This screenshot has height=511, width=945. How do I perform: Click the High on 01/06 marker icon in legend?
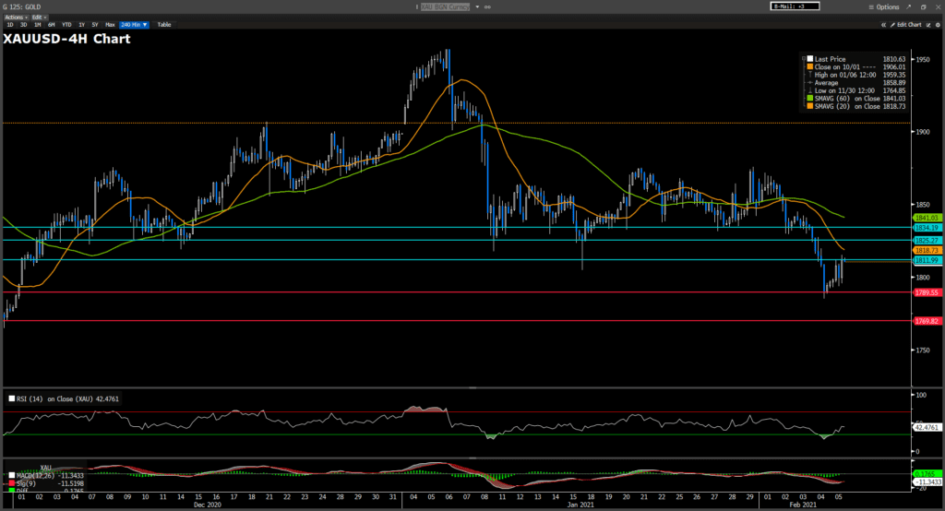click(810, 75)
